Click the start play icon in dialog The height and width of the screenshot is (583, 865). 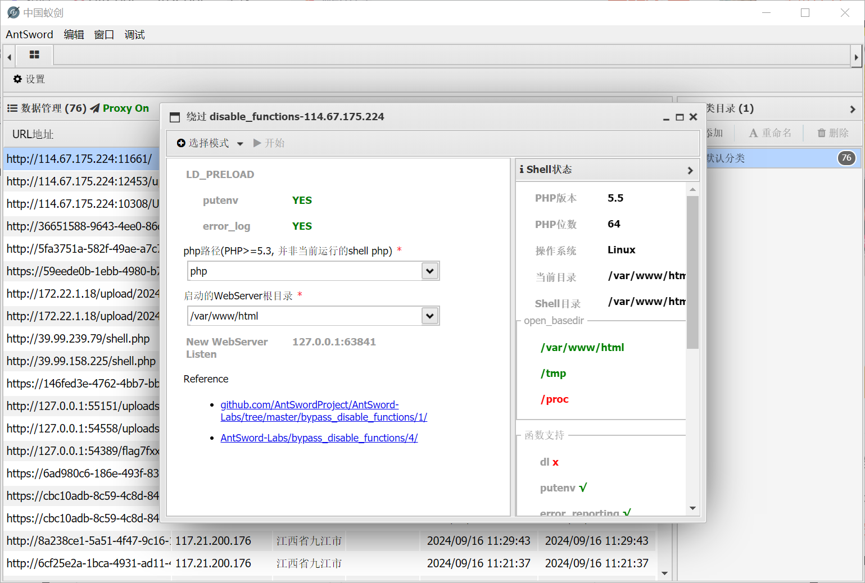point(257,143)
